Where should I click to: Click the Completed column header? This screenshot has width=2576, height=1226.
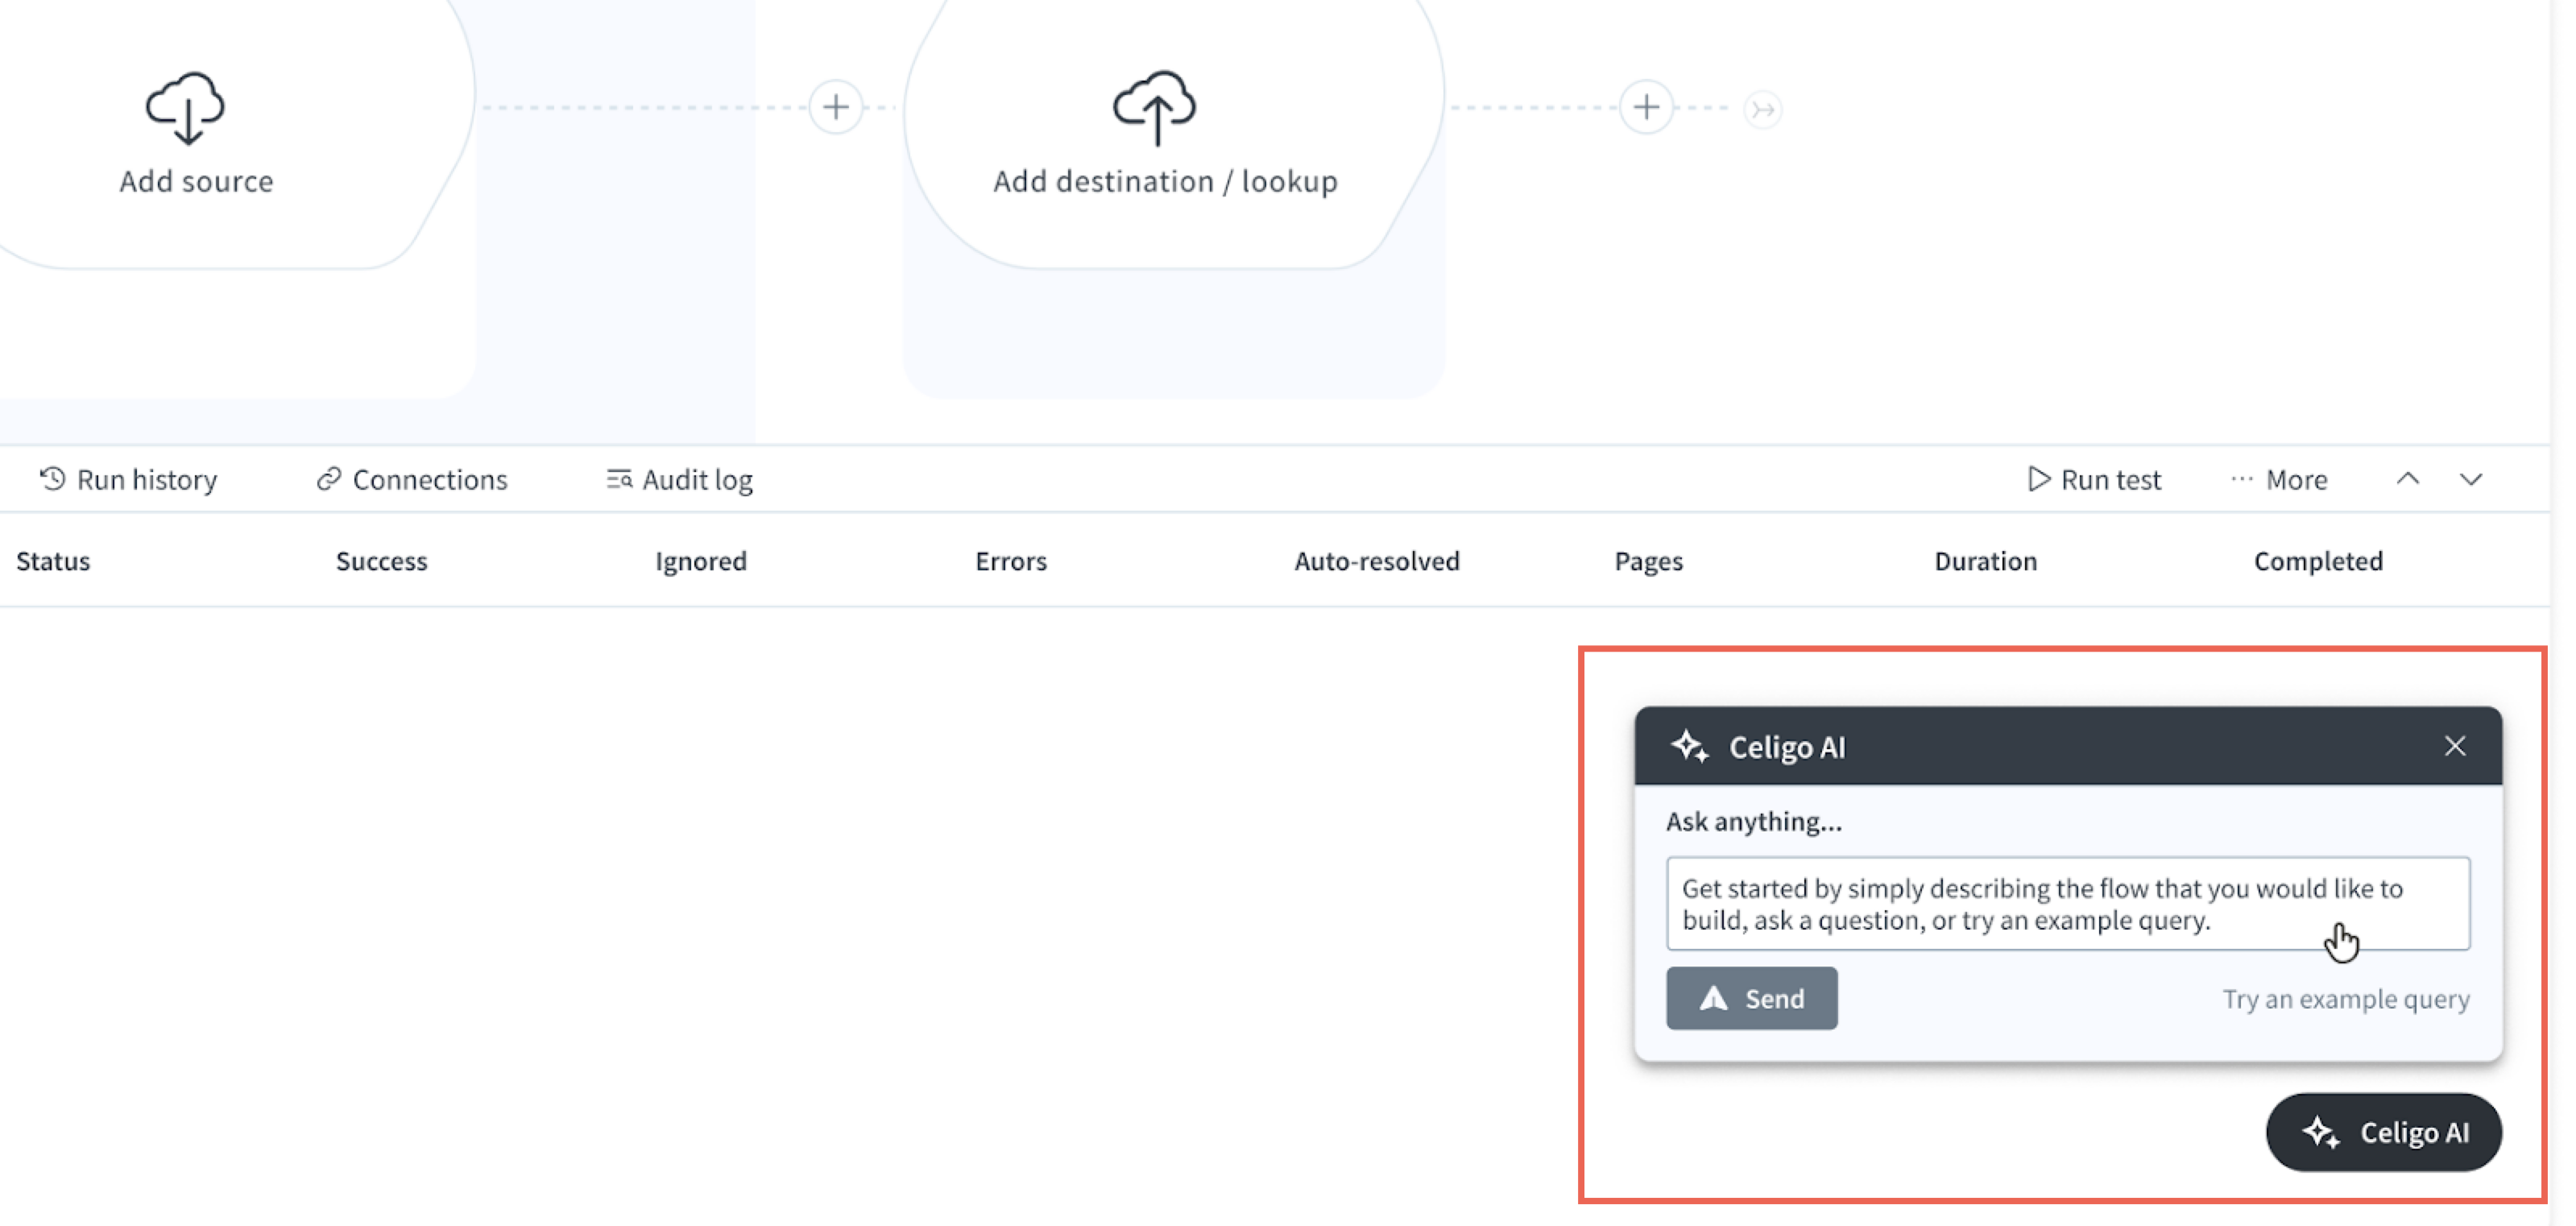pos(2318,561)
